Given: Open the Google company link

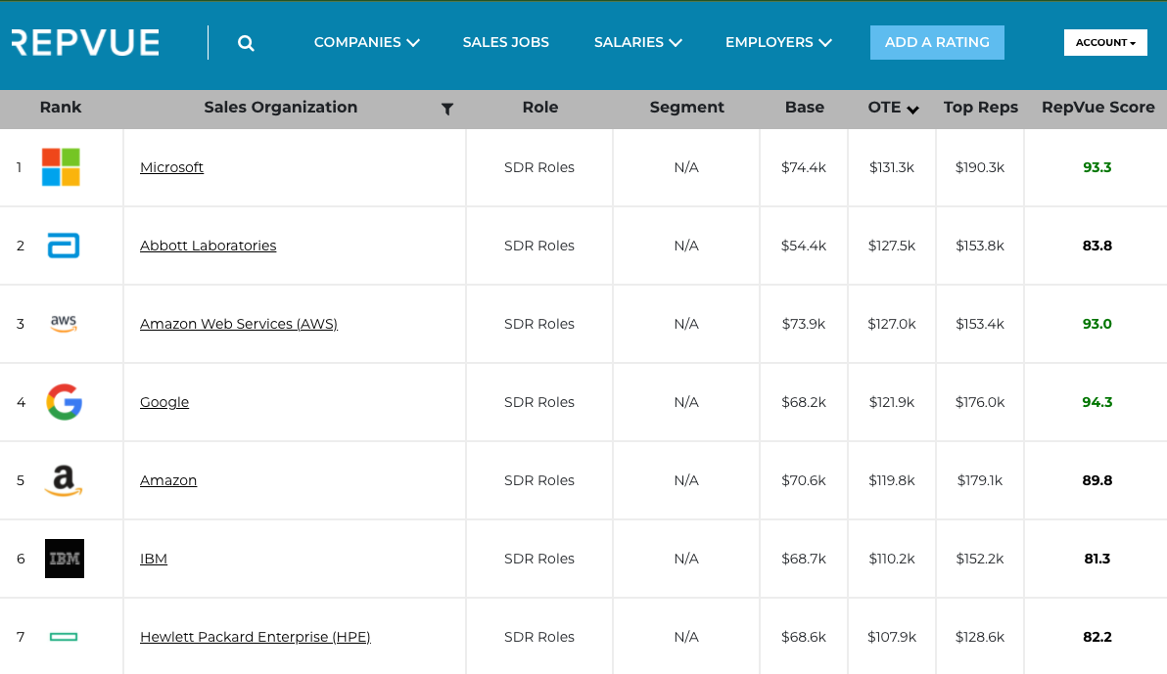Looking at the screenshot, I should tap(164, 402).
